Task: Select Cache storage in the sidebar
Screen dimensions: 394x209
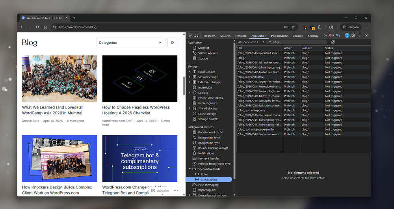Action: coord(207,114)
